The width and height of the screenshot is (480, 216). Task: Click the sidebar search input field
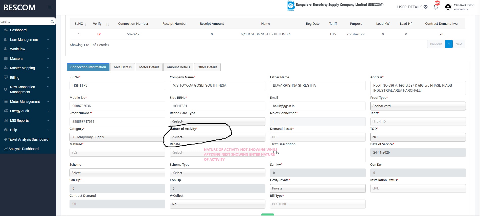[25, 21]
